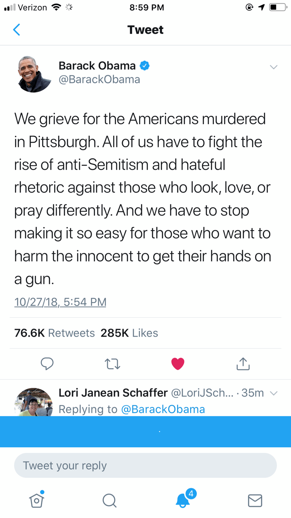
Task: Tap the retweet icon
Action: tap(113, 364)
